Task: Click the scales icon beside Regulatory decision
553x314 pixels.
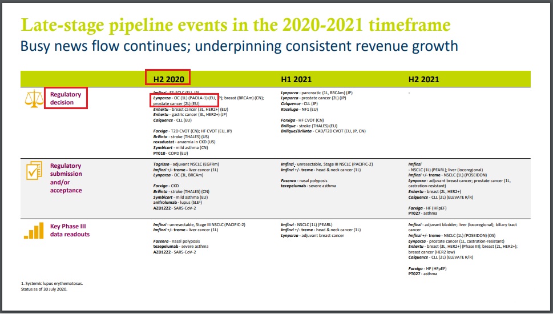Action: pos(33,99)
